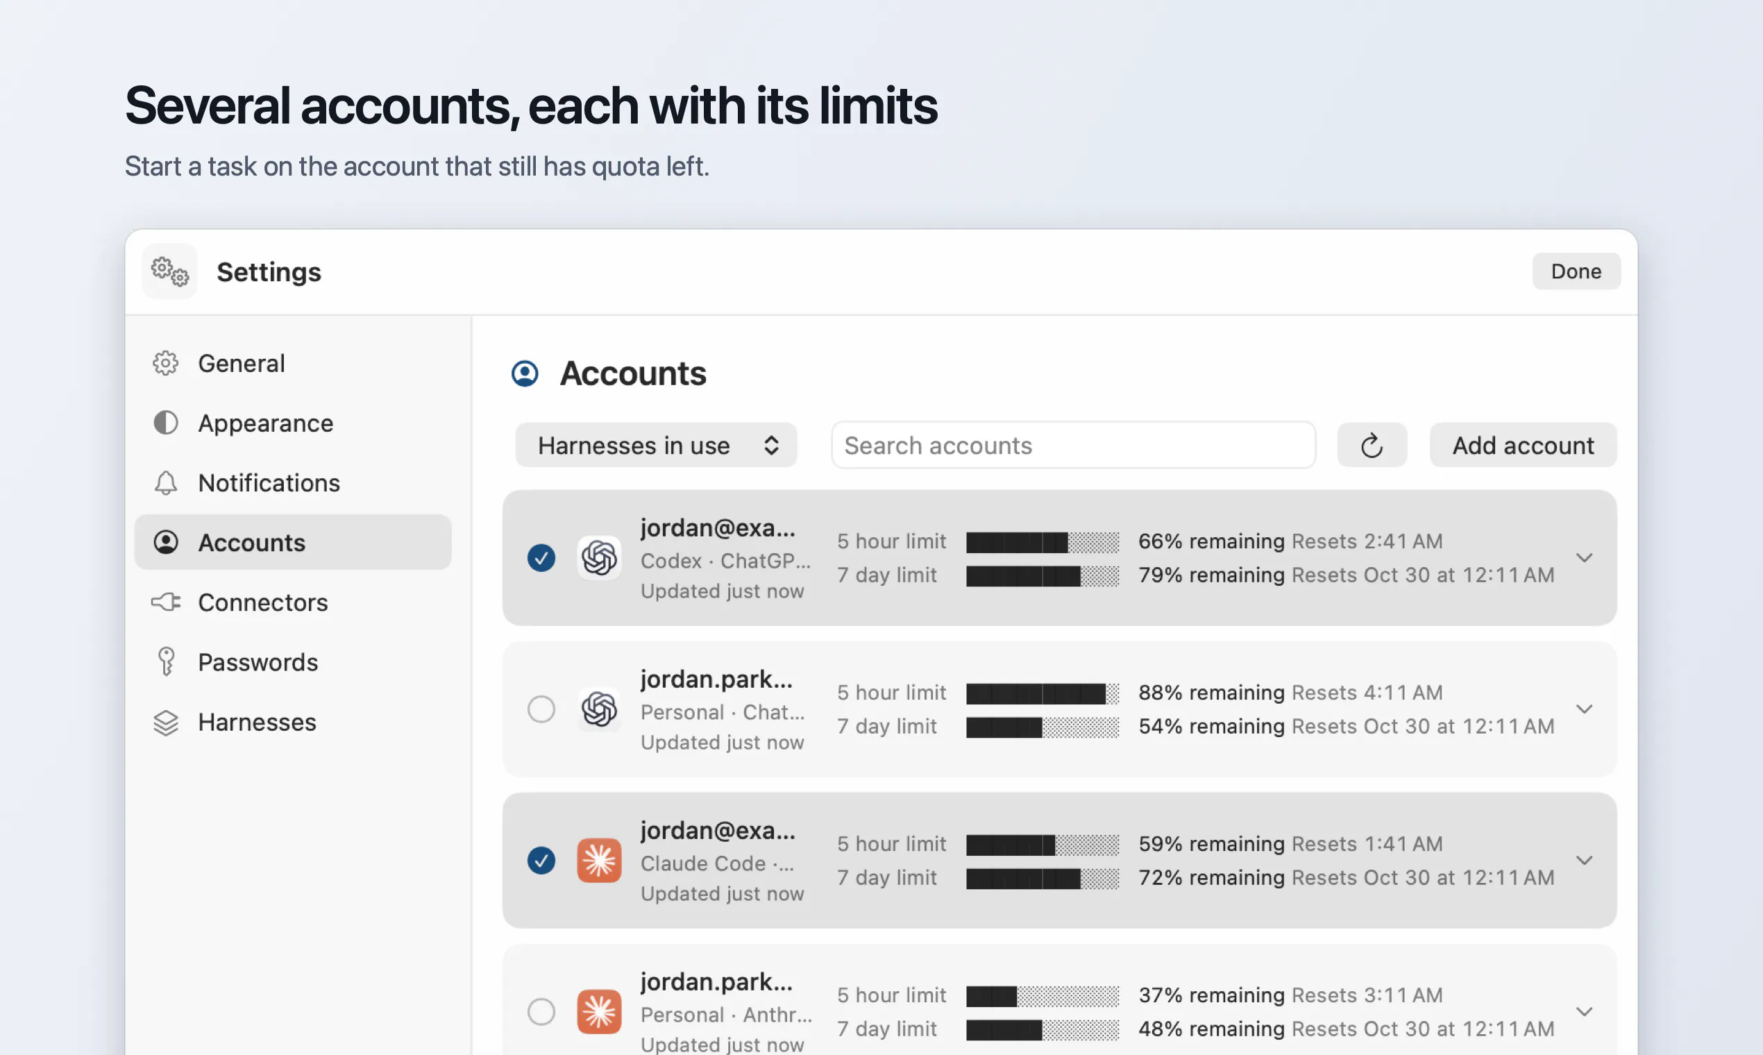Click "37% remaining" text
This screenshot has width=1763, height=1055.
pos(1212,995)
